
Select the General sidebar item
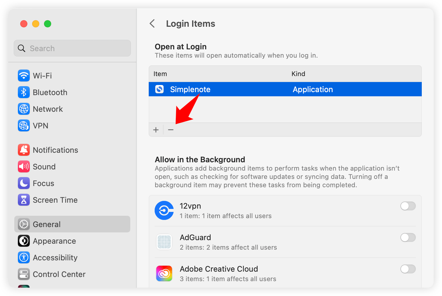click(x=72, y=224)
